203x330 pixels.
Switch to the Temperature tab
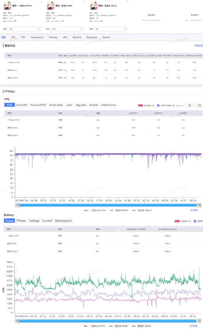point(37,37)
